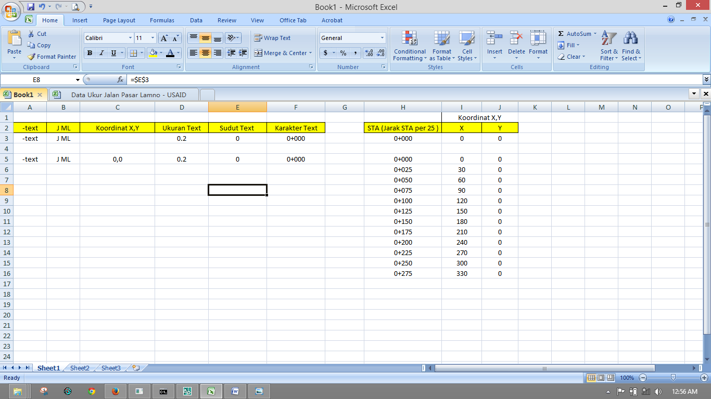Screen dimensions: 711x399
Task: Open Cell Styles gallery
Action: (467, 46)
